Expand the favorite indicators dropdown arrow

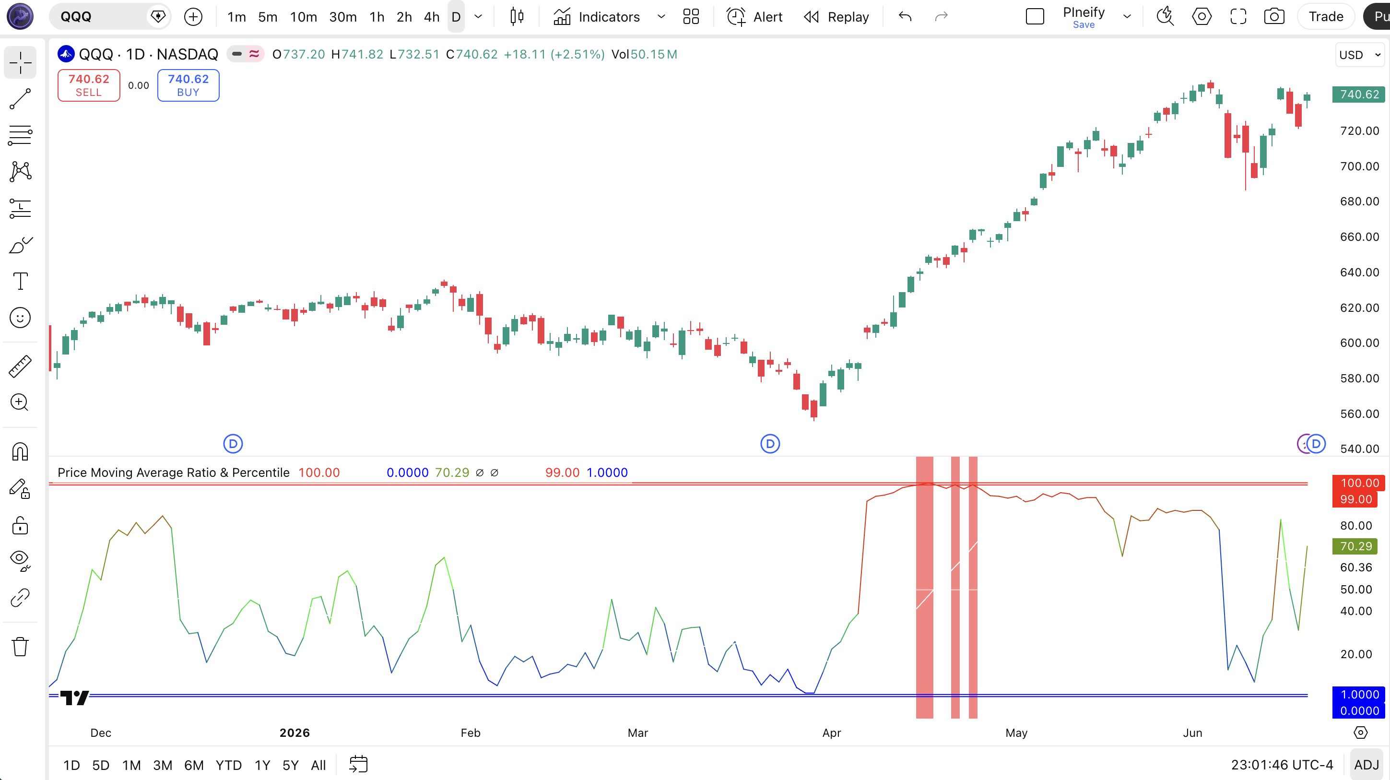coord(661,17)
